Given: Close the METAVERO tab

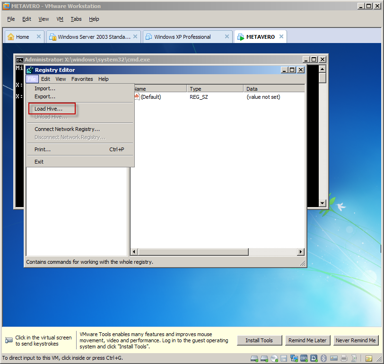Looking at the screenshot, I should (x=281, y=36).
